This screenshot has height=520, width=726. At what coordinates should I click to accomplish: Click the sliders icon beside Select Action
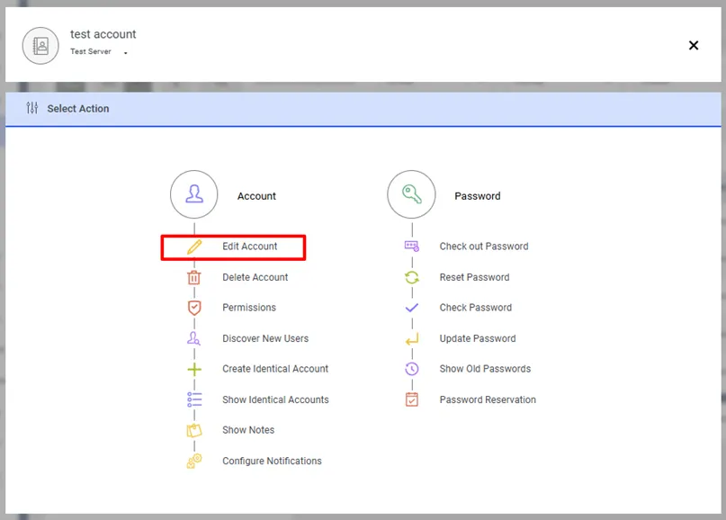point(32,108)
